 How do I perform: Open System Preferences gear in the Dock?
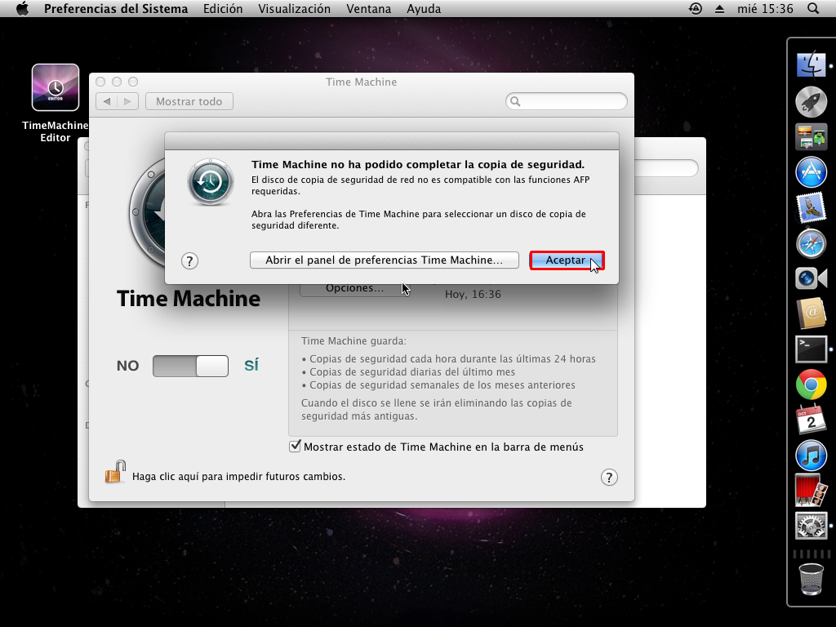[811, 526]
